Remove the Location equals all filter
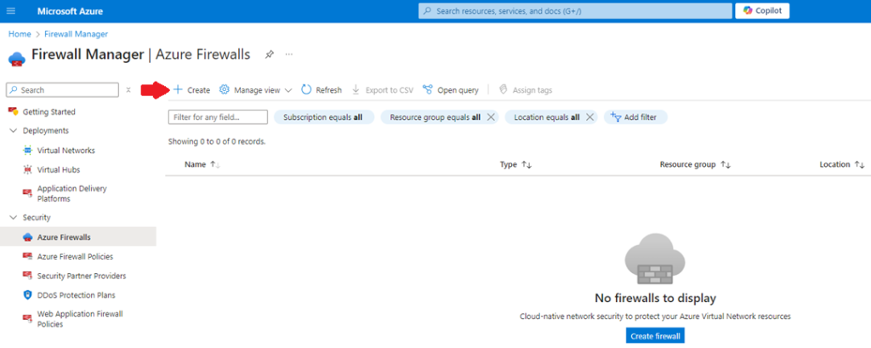This screenshot has height=348, width=871. click(x=590, y=117)
